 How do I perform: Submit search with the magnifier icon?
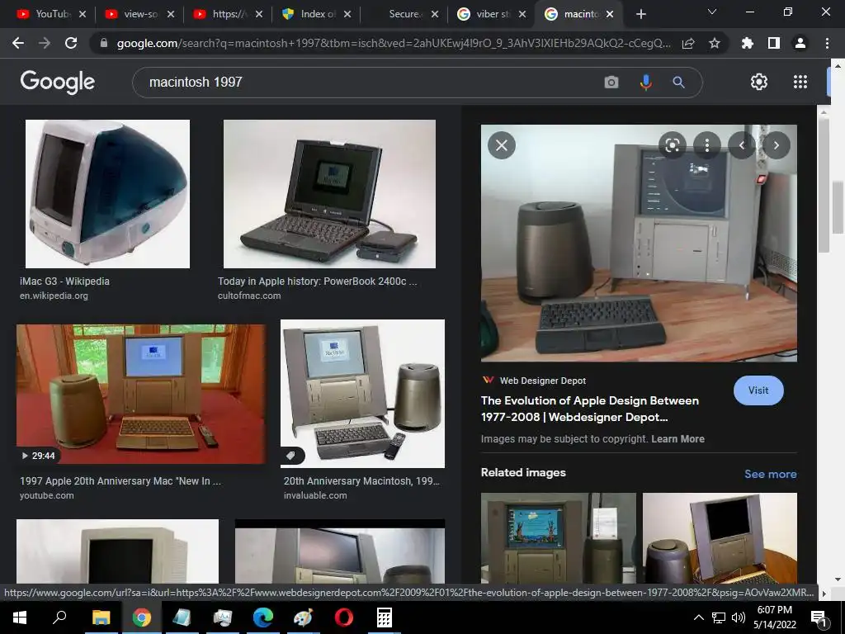(678, 82)
